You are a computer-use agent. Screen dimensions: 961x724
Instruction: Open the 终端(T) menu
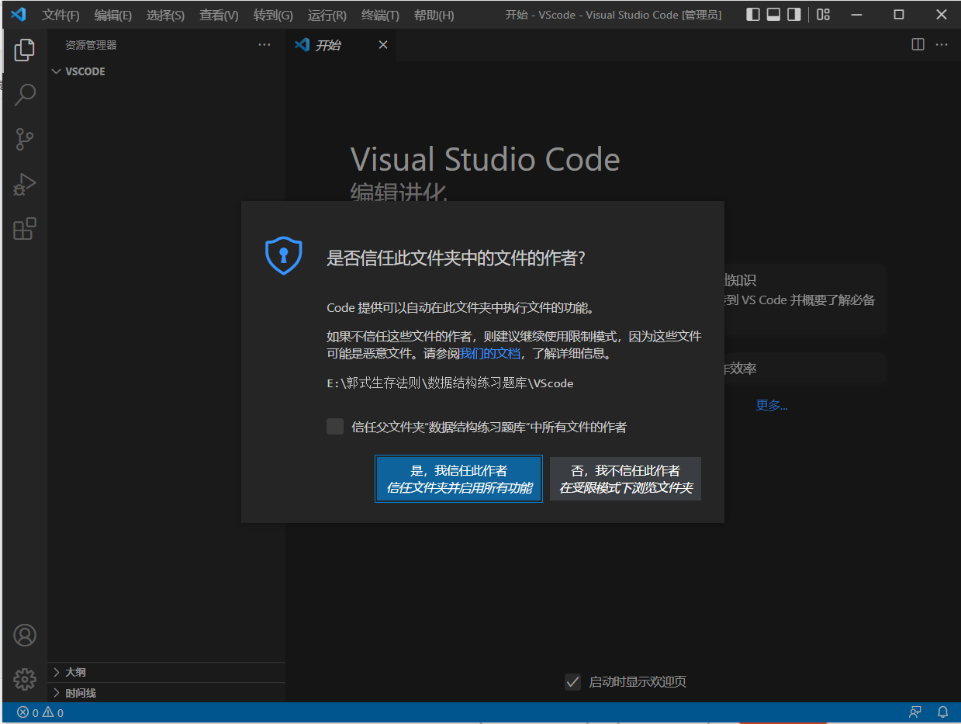[x=380, y=15]
